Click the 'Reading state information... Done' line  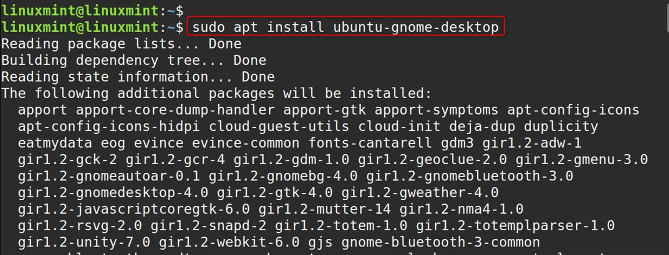(138, 77)
